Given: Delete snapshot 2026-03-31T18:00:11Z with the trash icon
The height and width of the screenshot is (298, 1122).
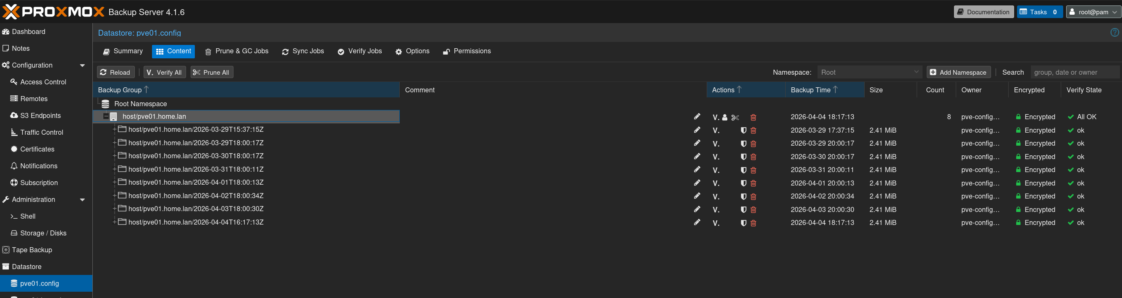Looking at the screenshot, I should (753, 170).
